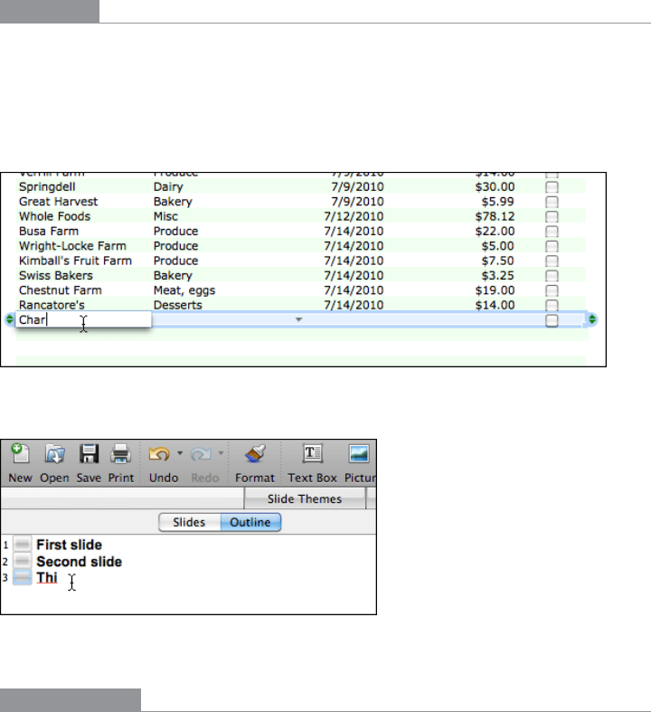Switch to the Slides tab

coord(189,522)
